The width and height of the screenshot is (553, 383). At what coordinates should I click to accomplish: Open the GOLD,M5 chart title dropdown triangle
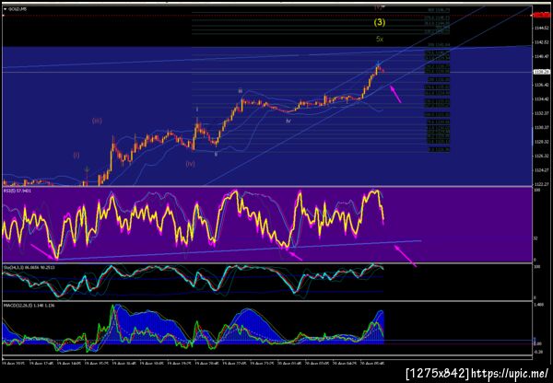[6, 9]
